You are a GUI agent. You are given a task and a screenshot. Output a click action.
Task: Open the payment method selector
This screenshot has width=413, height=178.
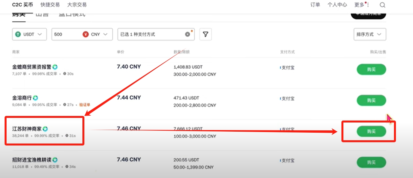[x=151, y=34]
